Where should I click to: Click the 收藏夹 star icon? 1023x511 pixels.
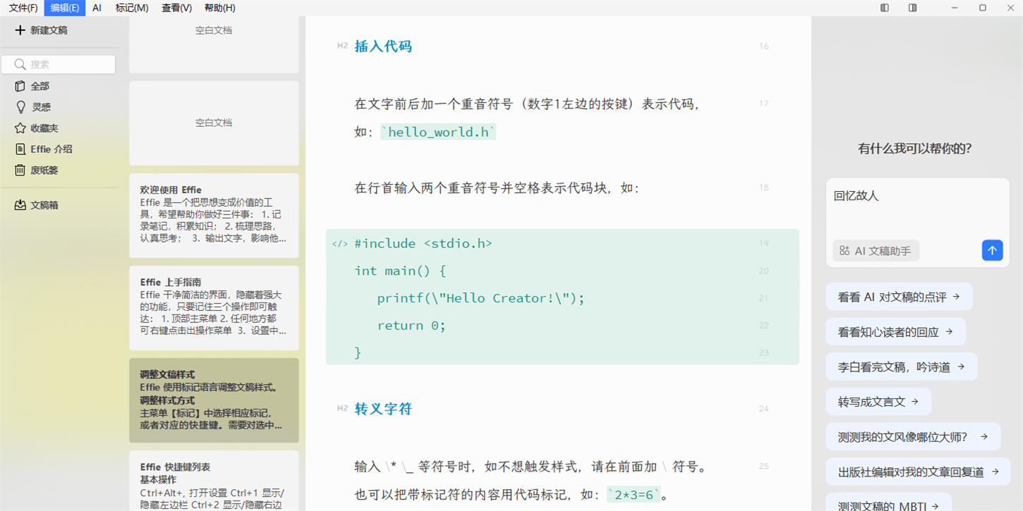(20, 128)
